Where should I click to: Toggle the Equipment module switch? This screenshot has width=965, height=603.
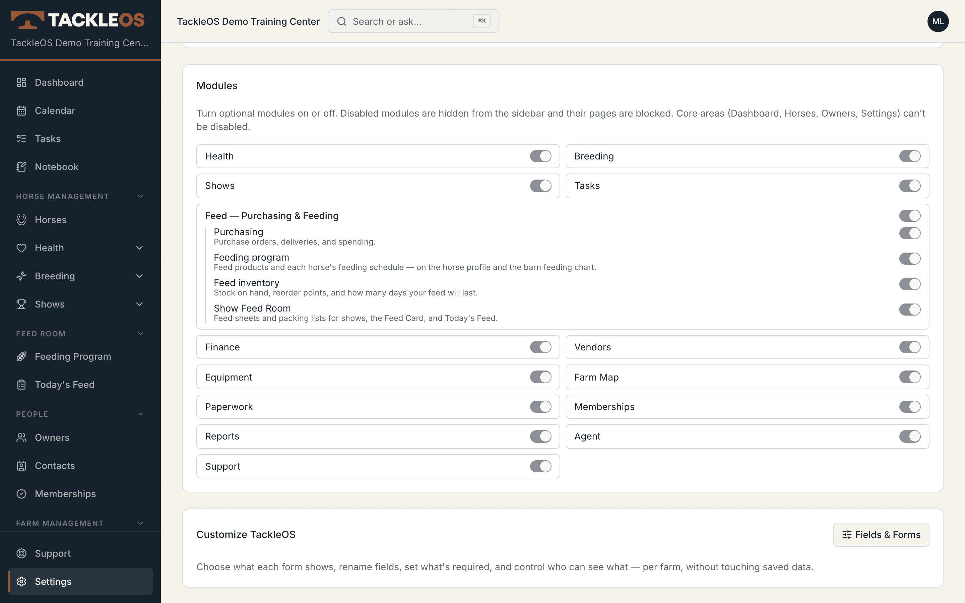[x=541, y=377]
